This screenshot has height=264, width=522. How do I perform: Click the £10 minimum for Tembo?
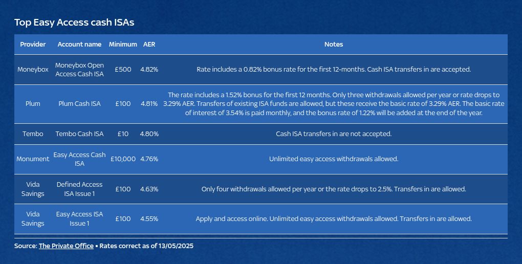pyautogui.click(x=123, y=134)
